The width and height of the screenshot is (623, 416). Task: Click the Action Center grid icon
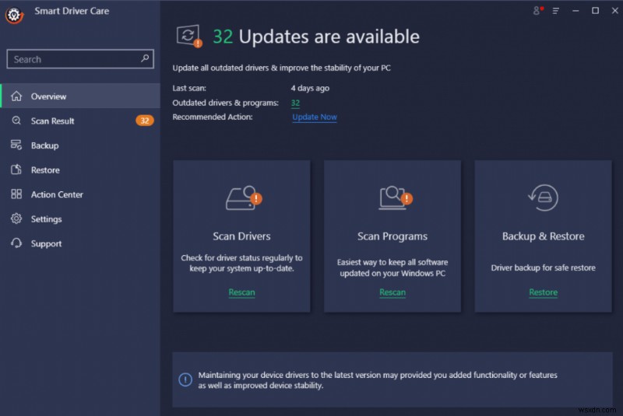pos(16,194)
